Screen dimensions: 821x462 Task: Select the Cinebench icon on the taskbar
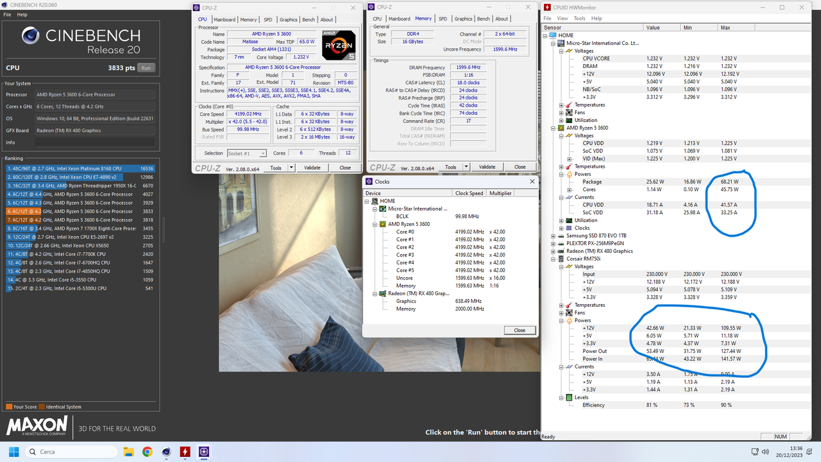[x=166, y=452]
